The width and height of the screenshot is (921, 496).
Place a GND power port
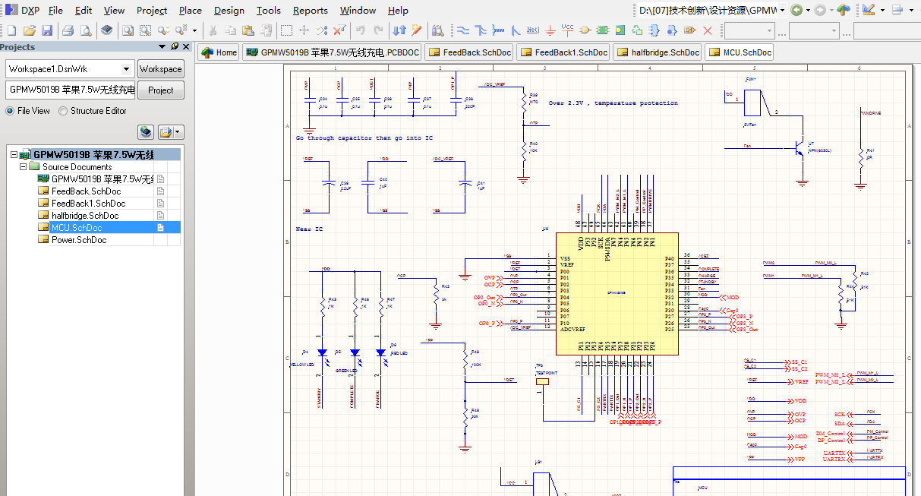(x=550, y=30)
